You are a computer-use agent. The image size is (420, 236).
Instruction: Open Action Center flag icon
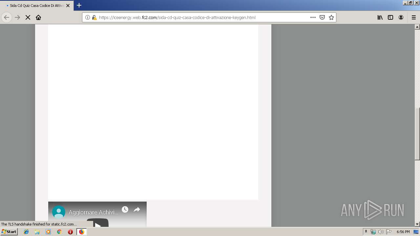[x=389, y=232]
